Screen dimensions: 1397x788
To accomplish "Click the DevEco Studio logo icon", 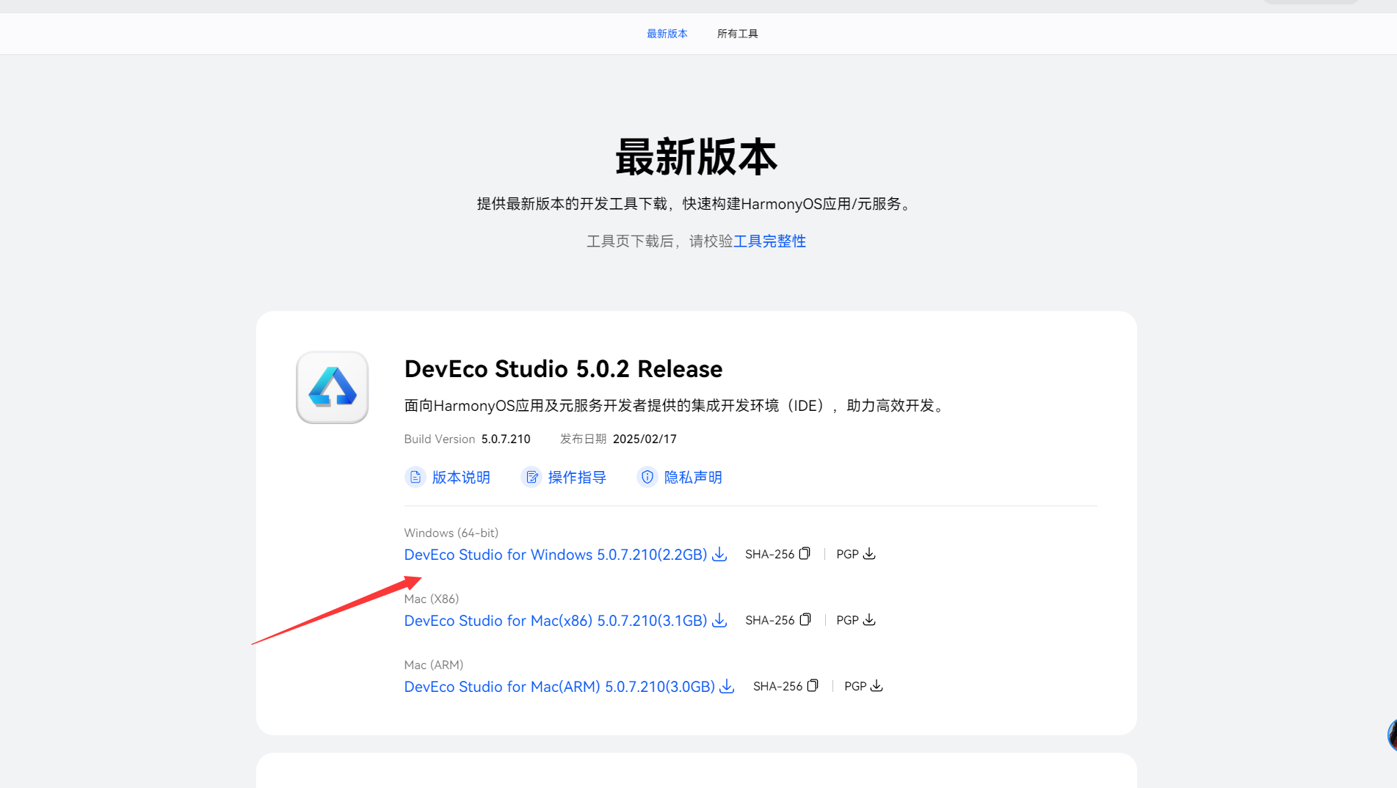I will pos(333,387).
